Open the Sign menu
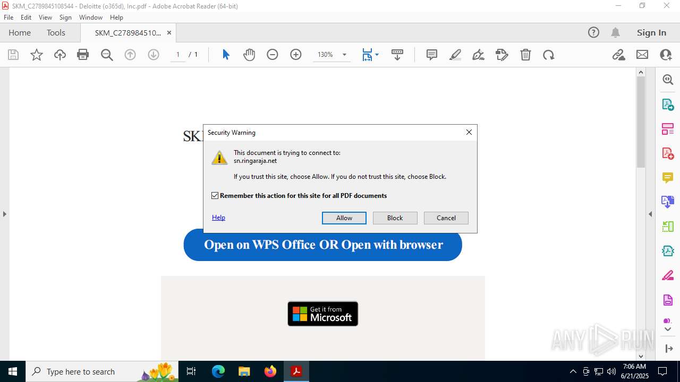Image resolution: width=680 pixels, height=382 pixels. point(66,18)
